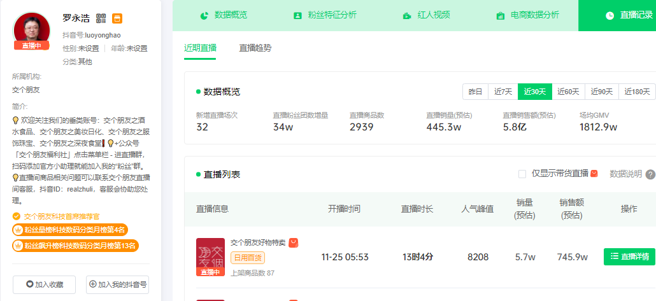
Task: Select the 近7天 time range
Action: (503, 92)
